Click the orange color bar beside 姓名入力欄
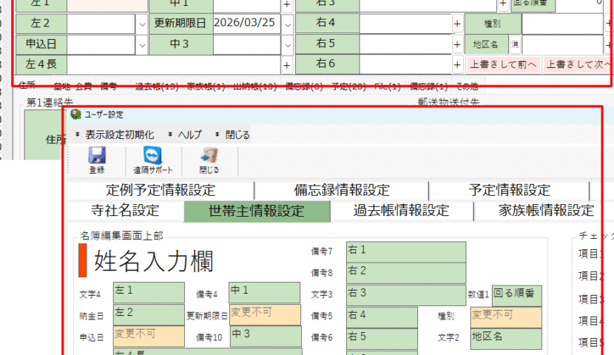The width and height of the screenshot is (614, 355). point(83,260)
